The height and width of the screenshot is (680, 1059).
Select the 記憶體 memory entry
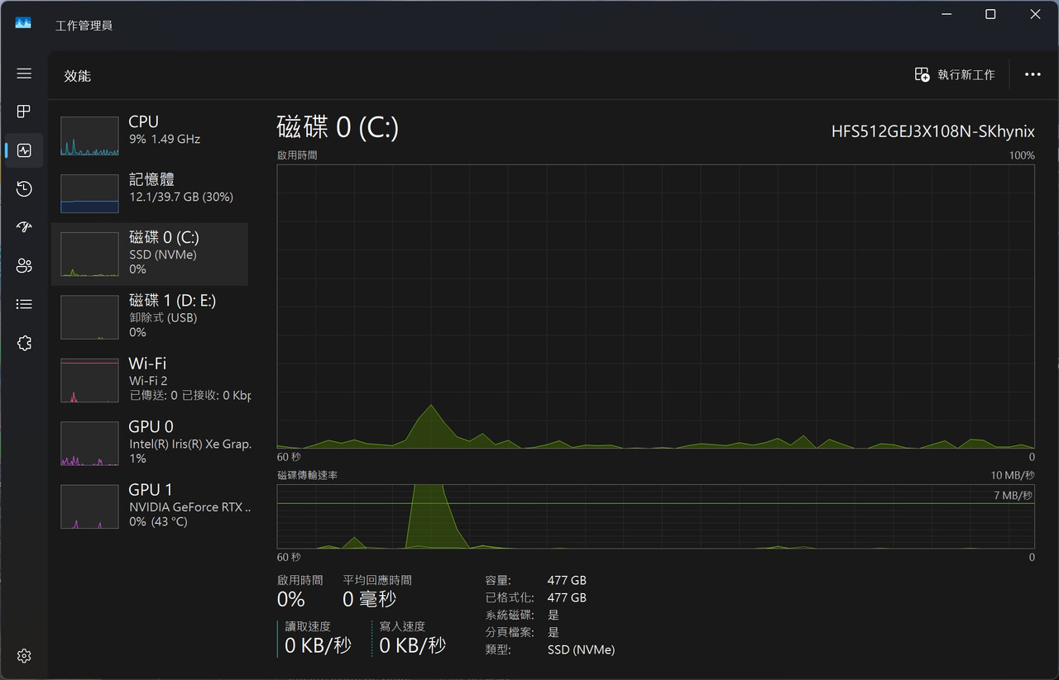tap(150, 193)
